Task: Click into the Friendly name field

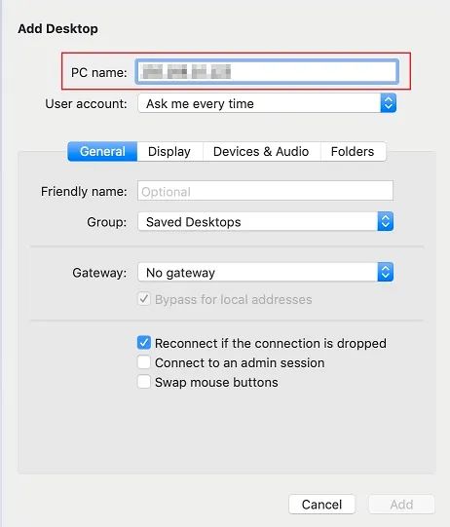Action: click(x=265, y=191)
